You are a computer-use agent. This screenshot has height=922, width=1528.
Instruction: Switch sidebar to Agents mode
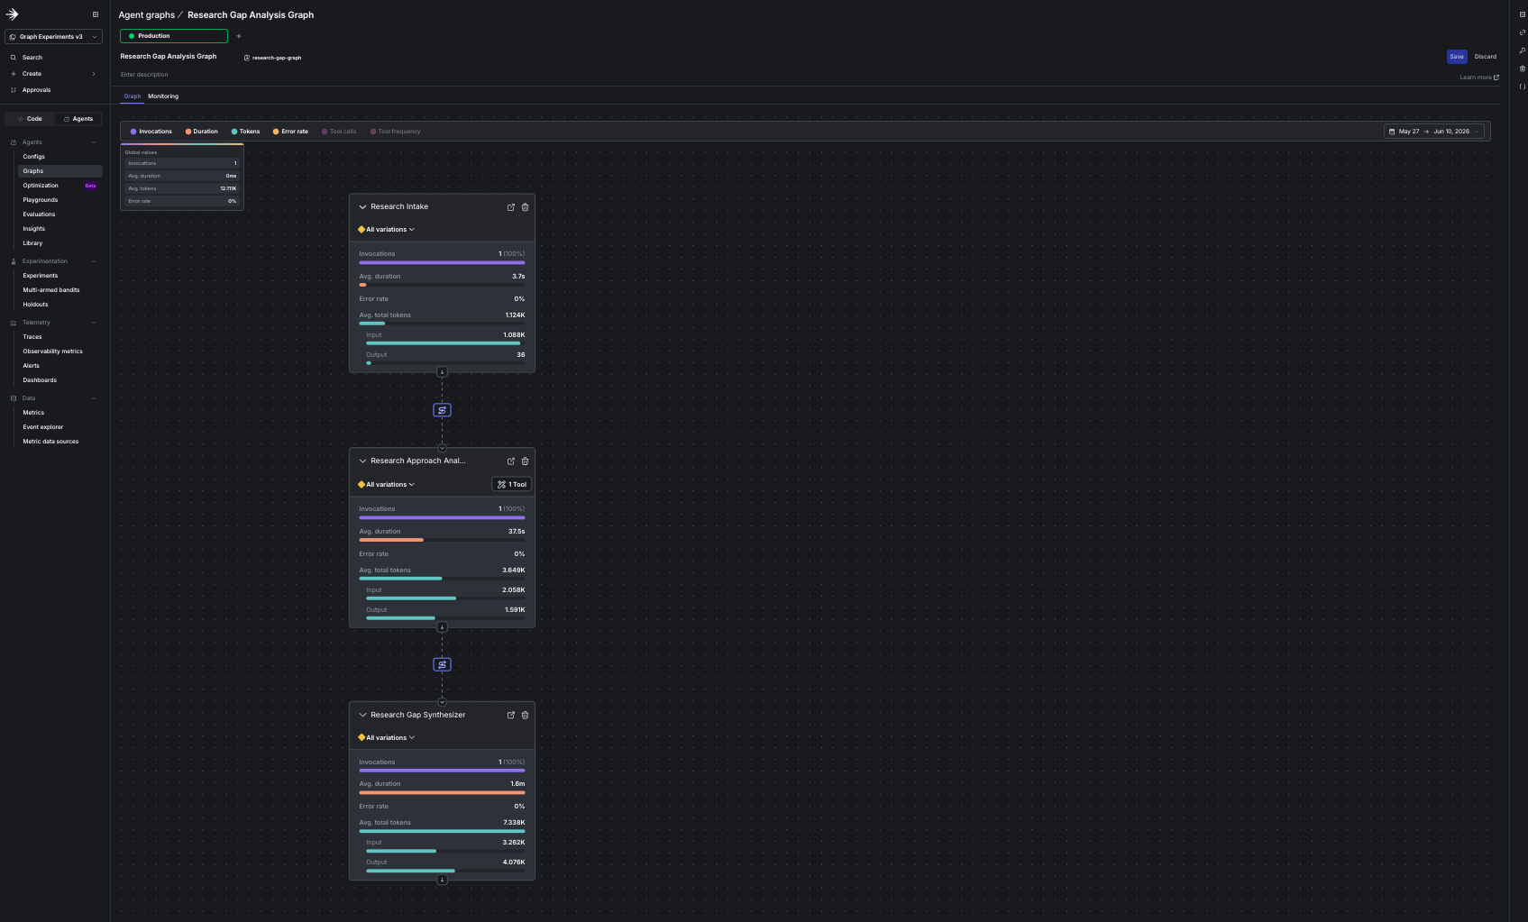coord(78,119)
